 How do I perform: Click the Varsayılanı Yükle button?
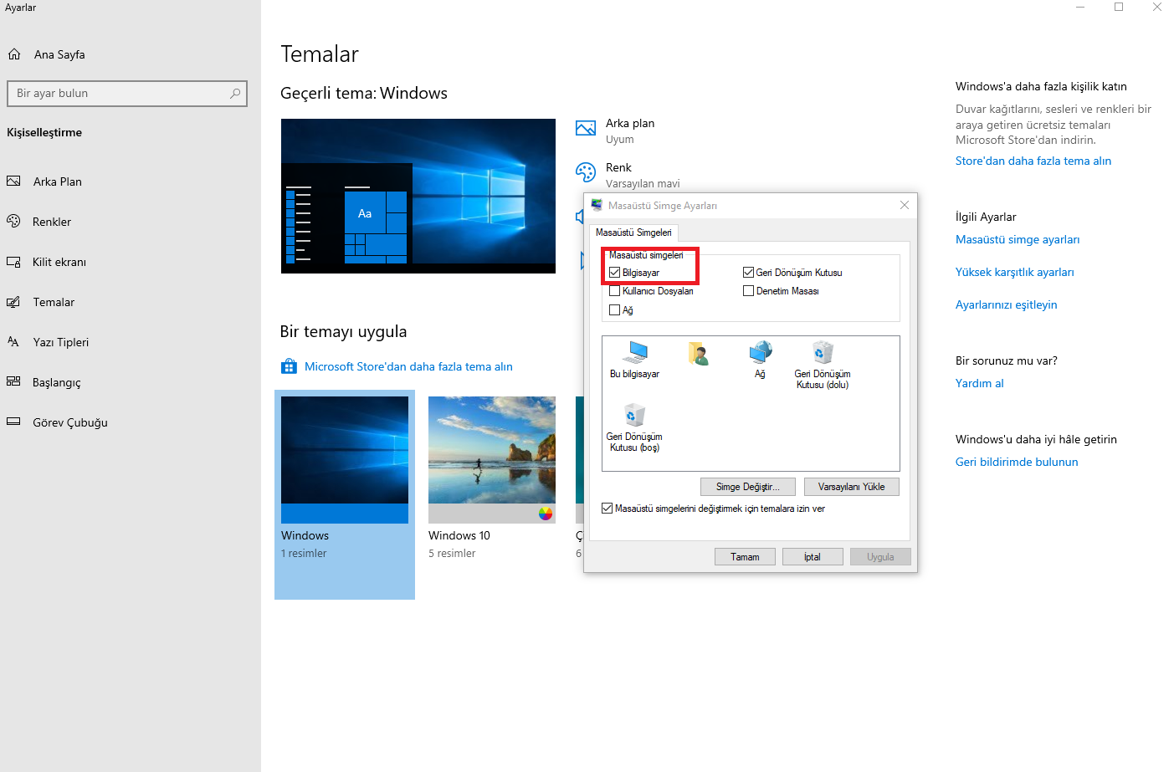[852, 487]
